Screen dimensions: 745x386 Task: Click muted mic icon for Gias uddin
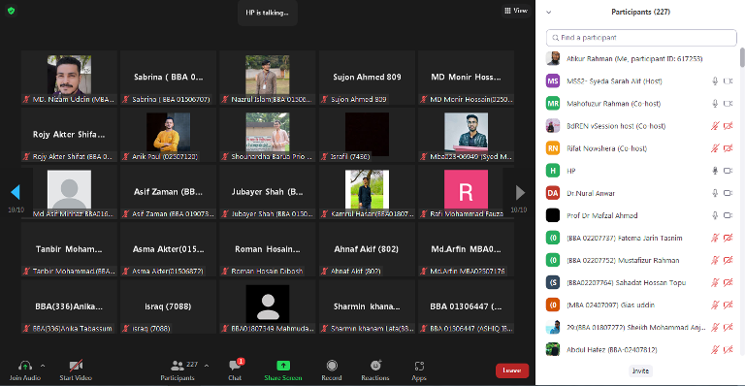click(715, 305)
